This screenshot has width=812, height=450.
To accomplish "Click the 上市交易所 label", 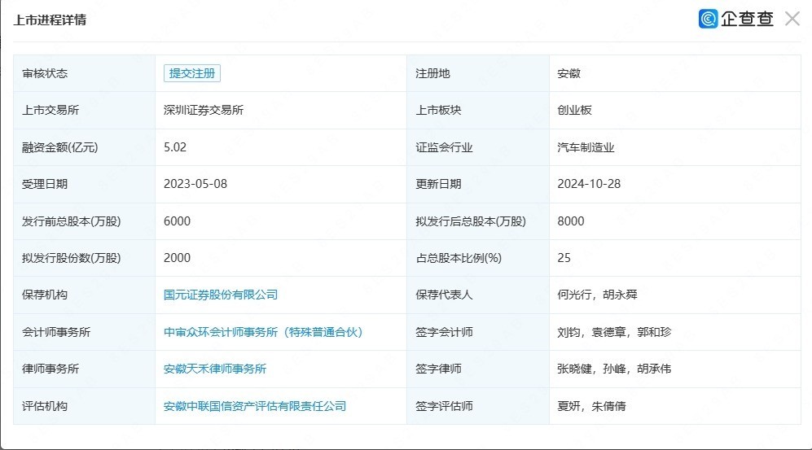I will [50, 110].
